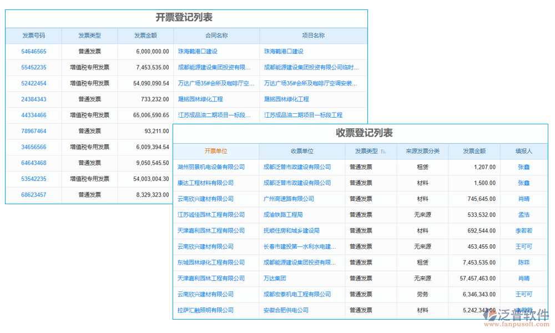The width and height of the screenshot is (555, 333).
Task: Click sort icon beside 发票类型 in 收票登记列表
Action: pyautogui.click(x=384, y=152)
